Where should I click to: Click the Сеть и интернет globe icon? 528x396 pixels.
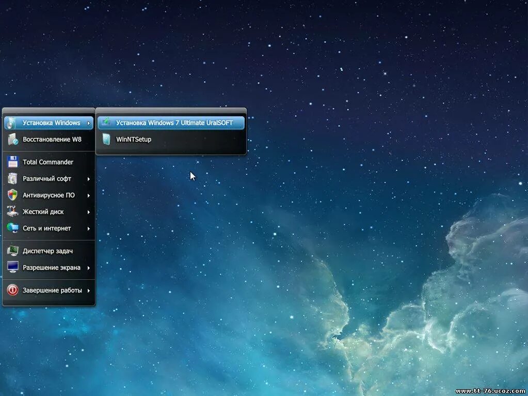pyautogui.click(x=13, y=228)
